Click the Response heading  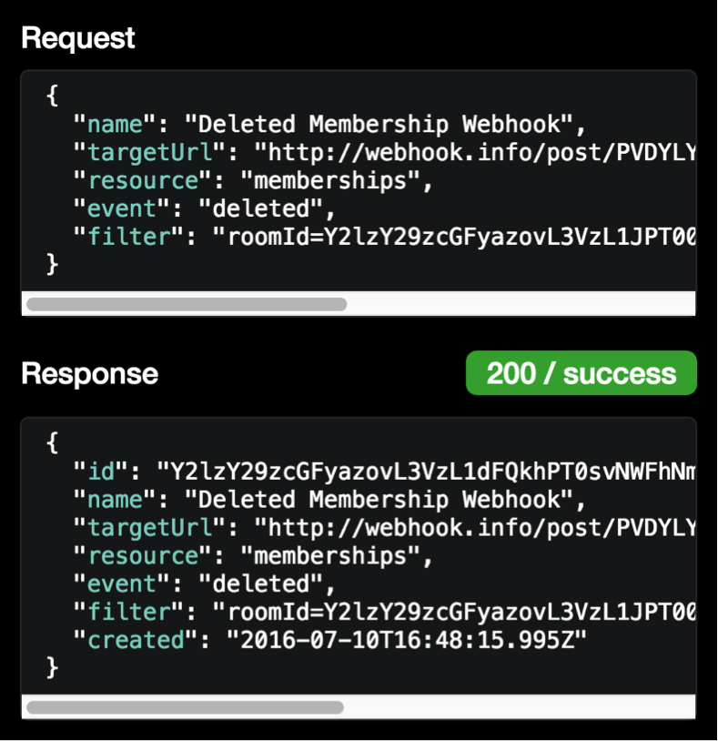coord(90,374)
